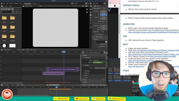Open the Blender logo application menu

2,4
